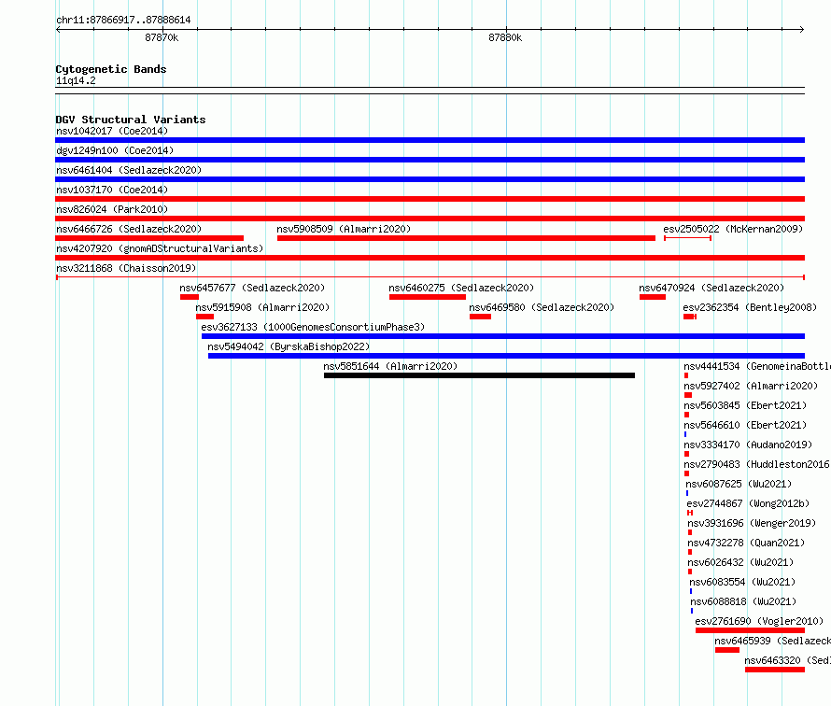Viewport: 831px width, 706px height.
Task: Click the red bar under nsv6465939
Action: (727, 650)
